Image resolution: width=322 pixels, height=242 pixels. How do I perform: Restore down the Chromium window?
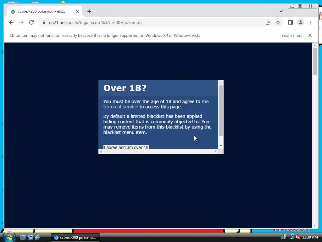300,6
